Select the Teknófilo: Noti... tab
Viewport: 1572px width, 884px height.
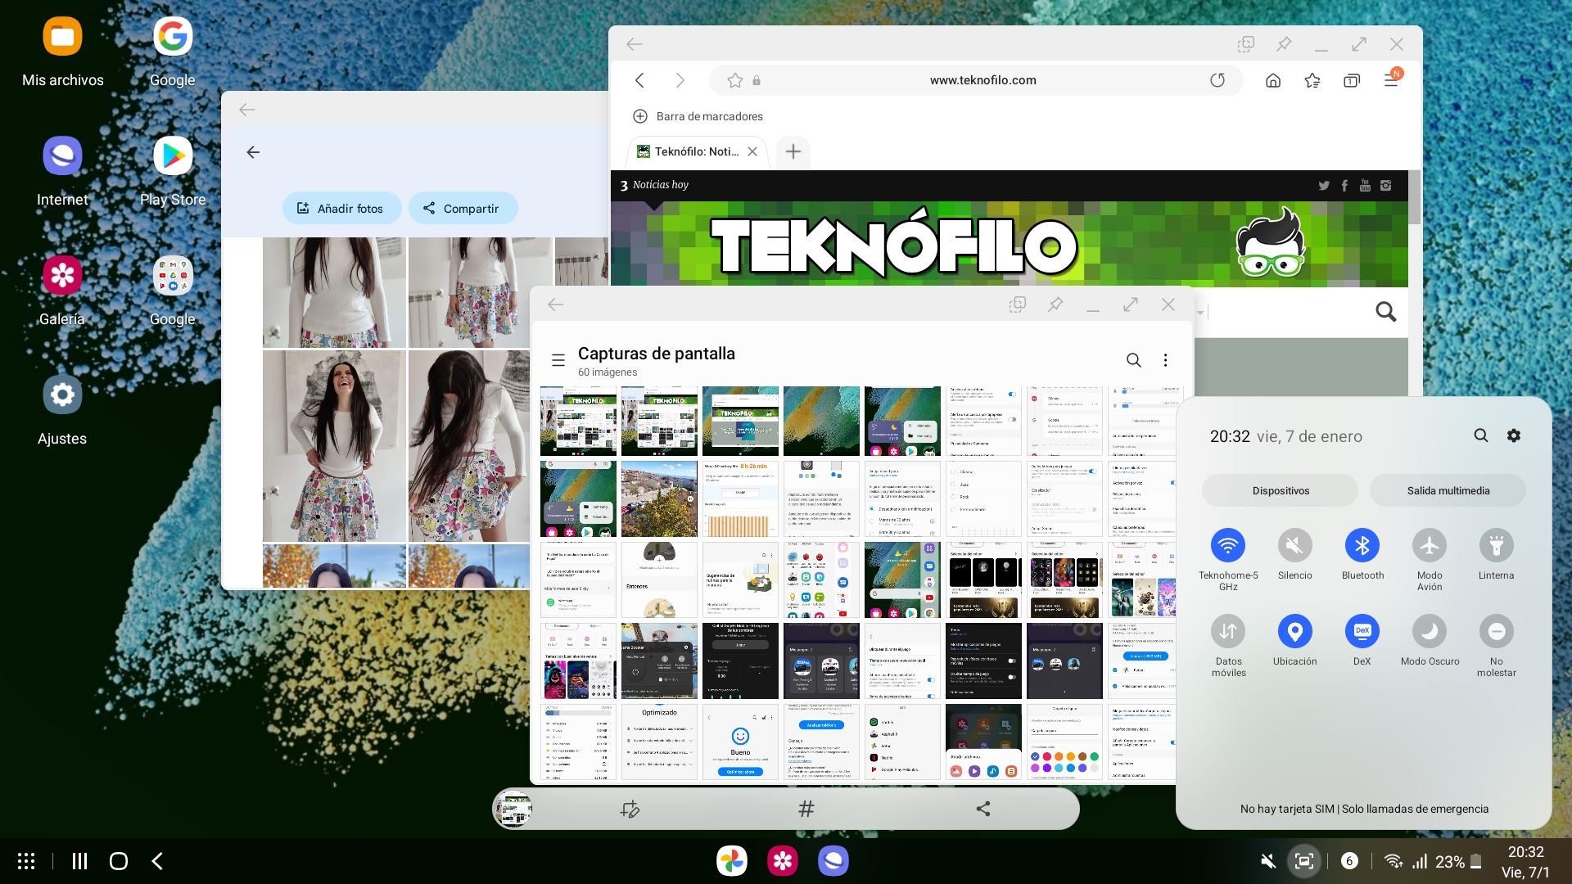tap(696, 151)
